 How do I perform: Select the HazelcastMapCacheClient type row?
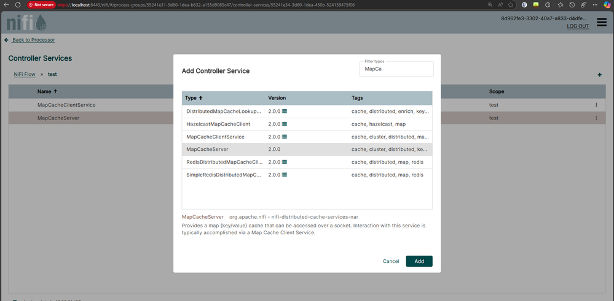307,124
